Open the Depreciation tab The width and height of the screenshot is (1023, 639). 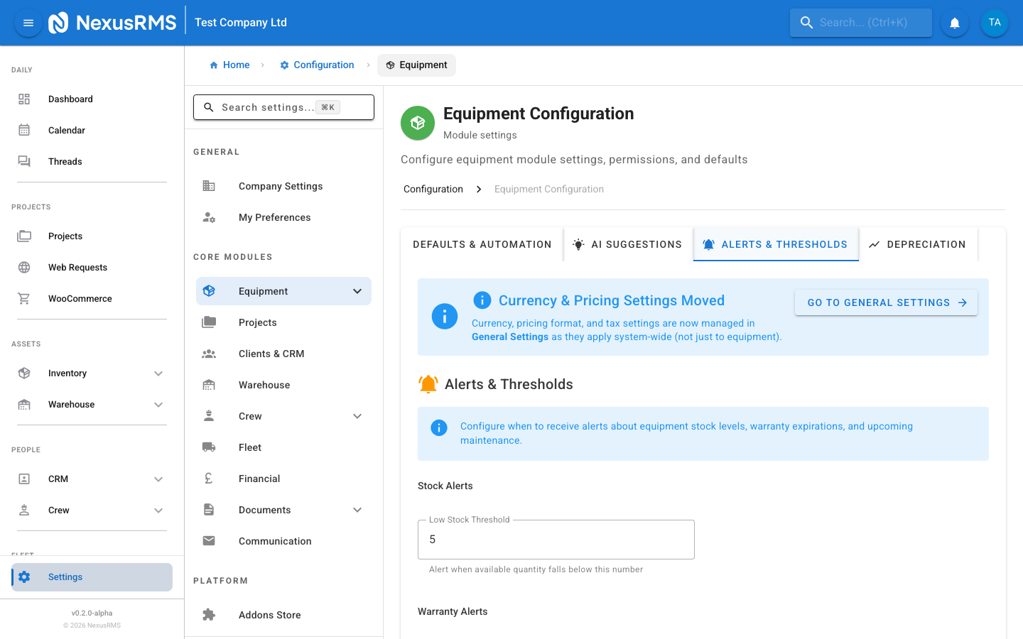[919, 244]
